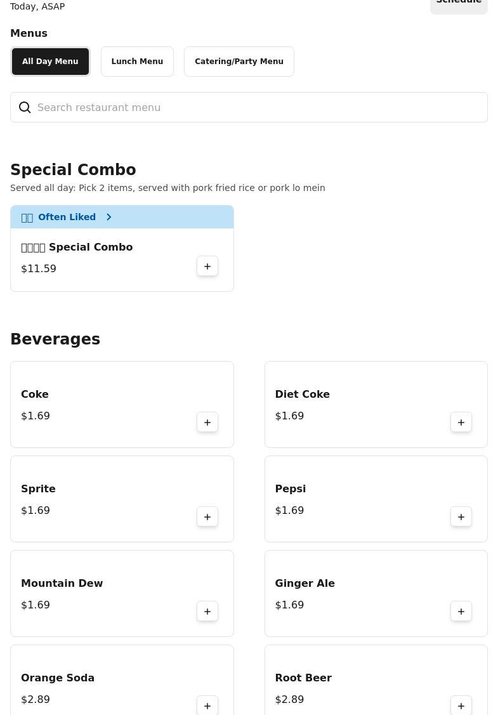Add Root Beer with plus icon

(461, 705)
